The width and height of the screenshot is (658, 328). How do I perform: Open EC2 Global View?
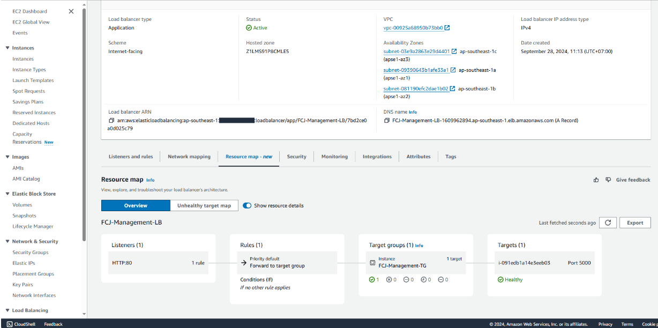tap(31, 22)
